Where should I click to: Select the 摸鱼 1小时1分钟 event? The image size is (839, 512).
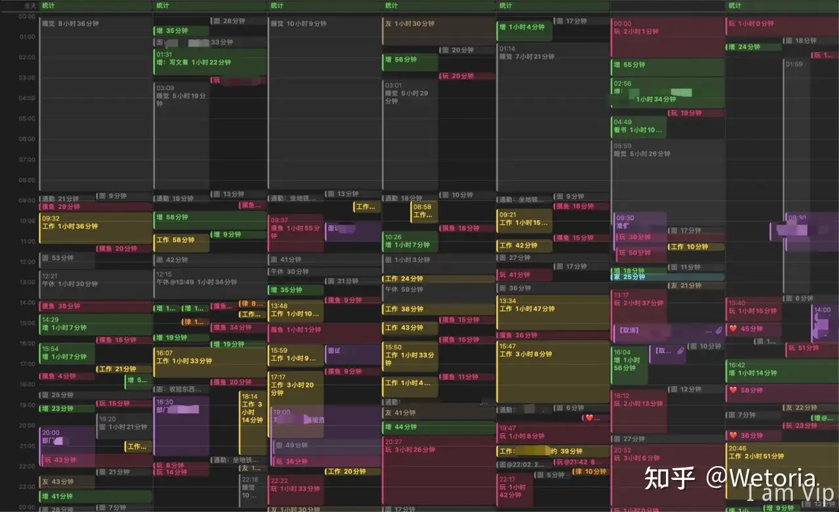[324, 333]
